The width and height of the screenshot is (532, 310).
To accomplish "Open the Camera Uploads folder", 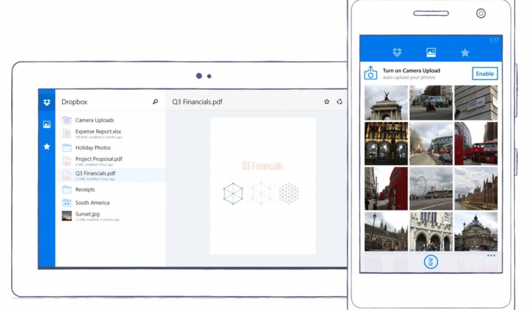I will [94, 120].
